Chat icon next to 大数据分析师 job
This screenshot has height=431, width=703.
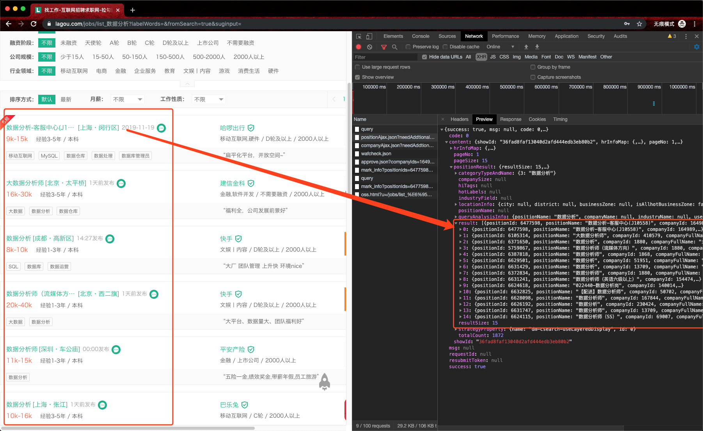click(x=121, y=183)
